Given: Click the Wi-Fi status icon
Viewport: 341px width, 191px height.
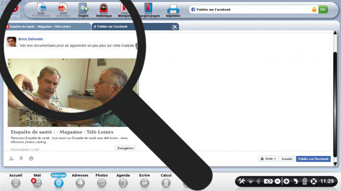Looking at the screenshot, I should [251, 181].
